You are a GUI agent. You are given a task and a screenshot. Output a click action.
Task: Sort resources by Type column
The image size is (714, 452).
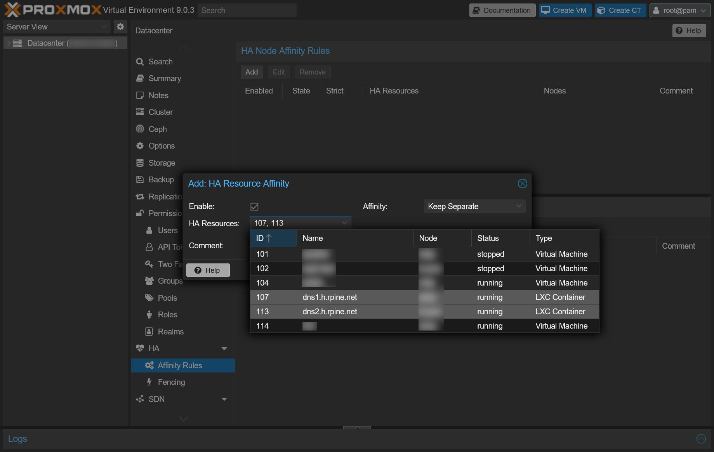coord(565,238)
